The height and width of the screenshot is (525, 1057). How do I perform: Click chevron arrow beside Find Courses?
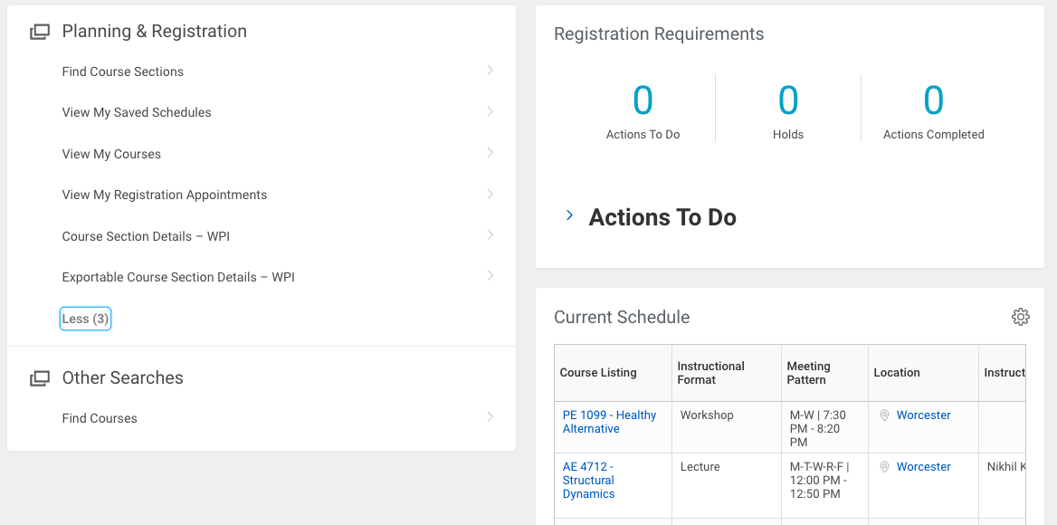pyautogui.click(x=490, y=417)
